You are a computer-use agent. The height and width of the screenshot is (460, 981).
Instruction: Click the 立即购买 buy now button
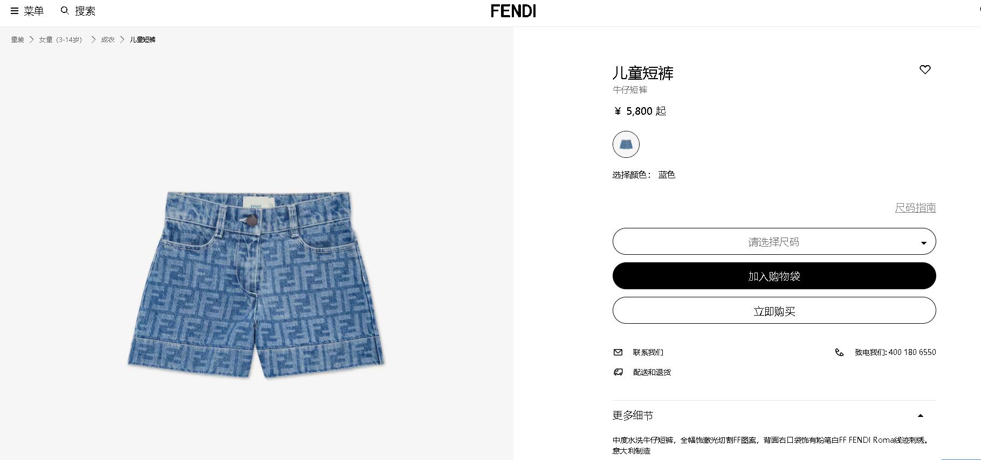pyautogui.click(x=774, y=310)
